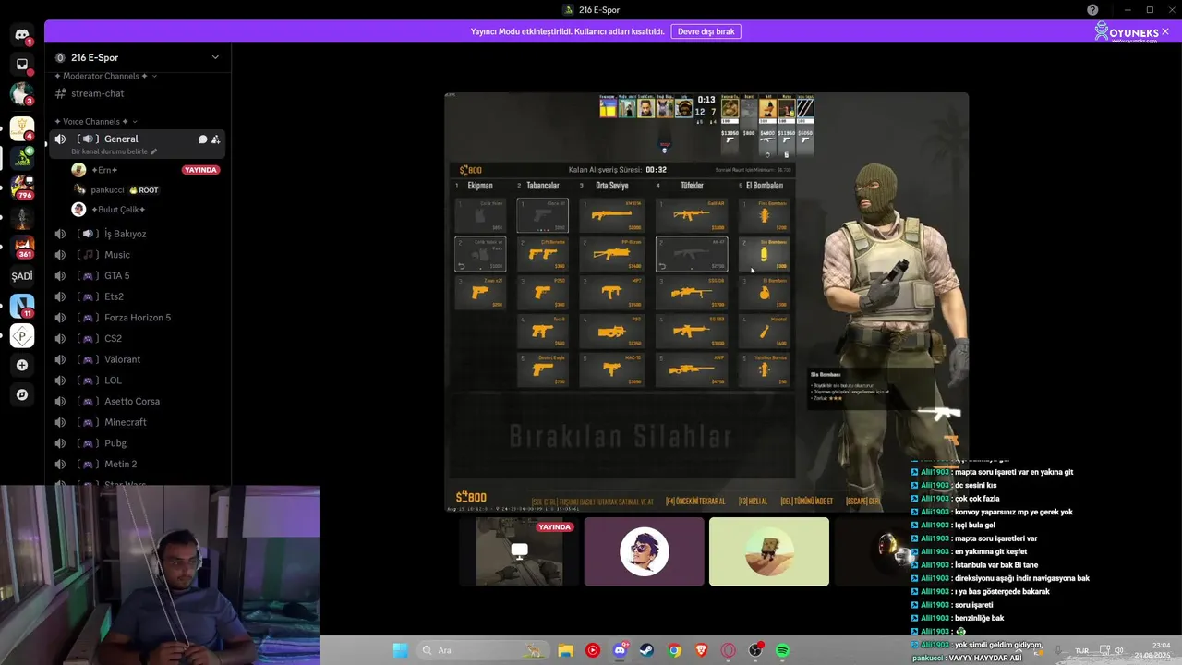Viewport: 1182px width, 665px height.
Task: Select the purple avatar participant tile
Action: click(x=644, y=551)
